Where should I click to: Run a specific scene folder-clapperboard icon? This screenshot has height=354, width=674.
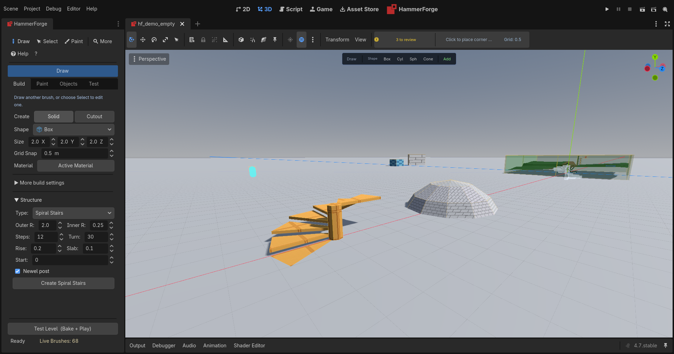click(654, 9)
